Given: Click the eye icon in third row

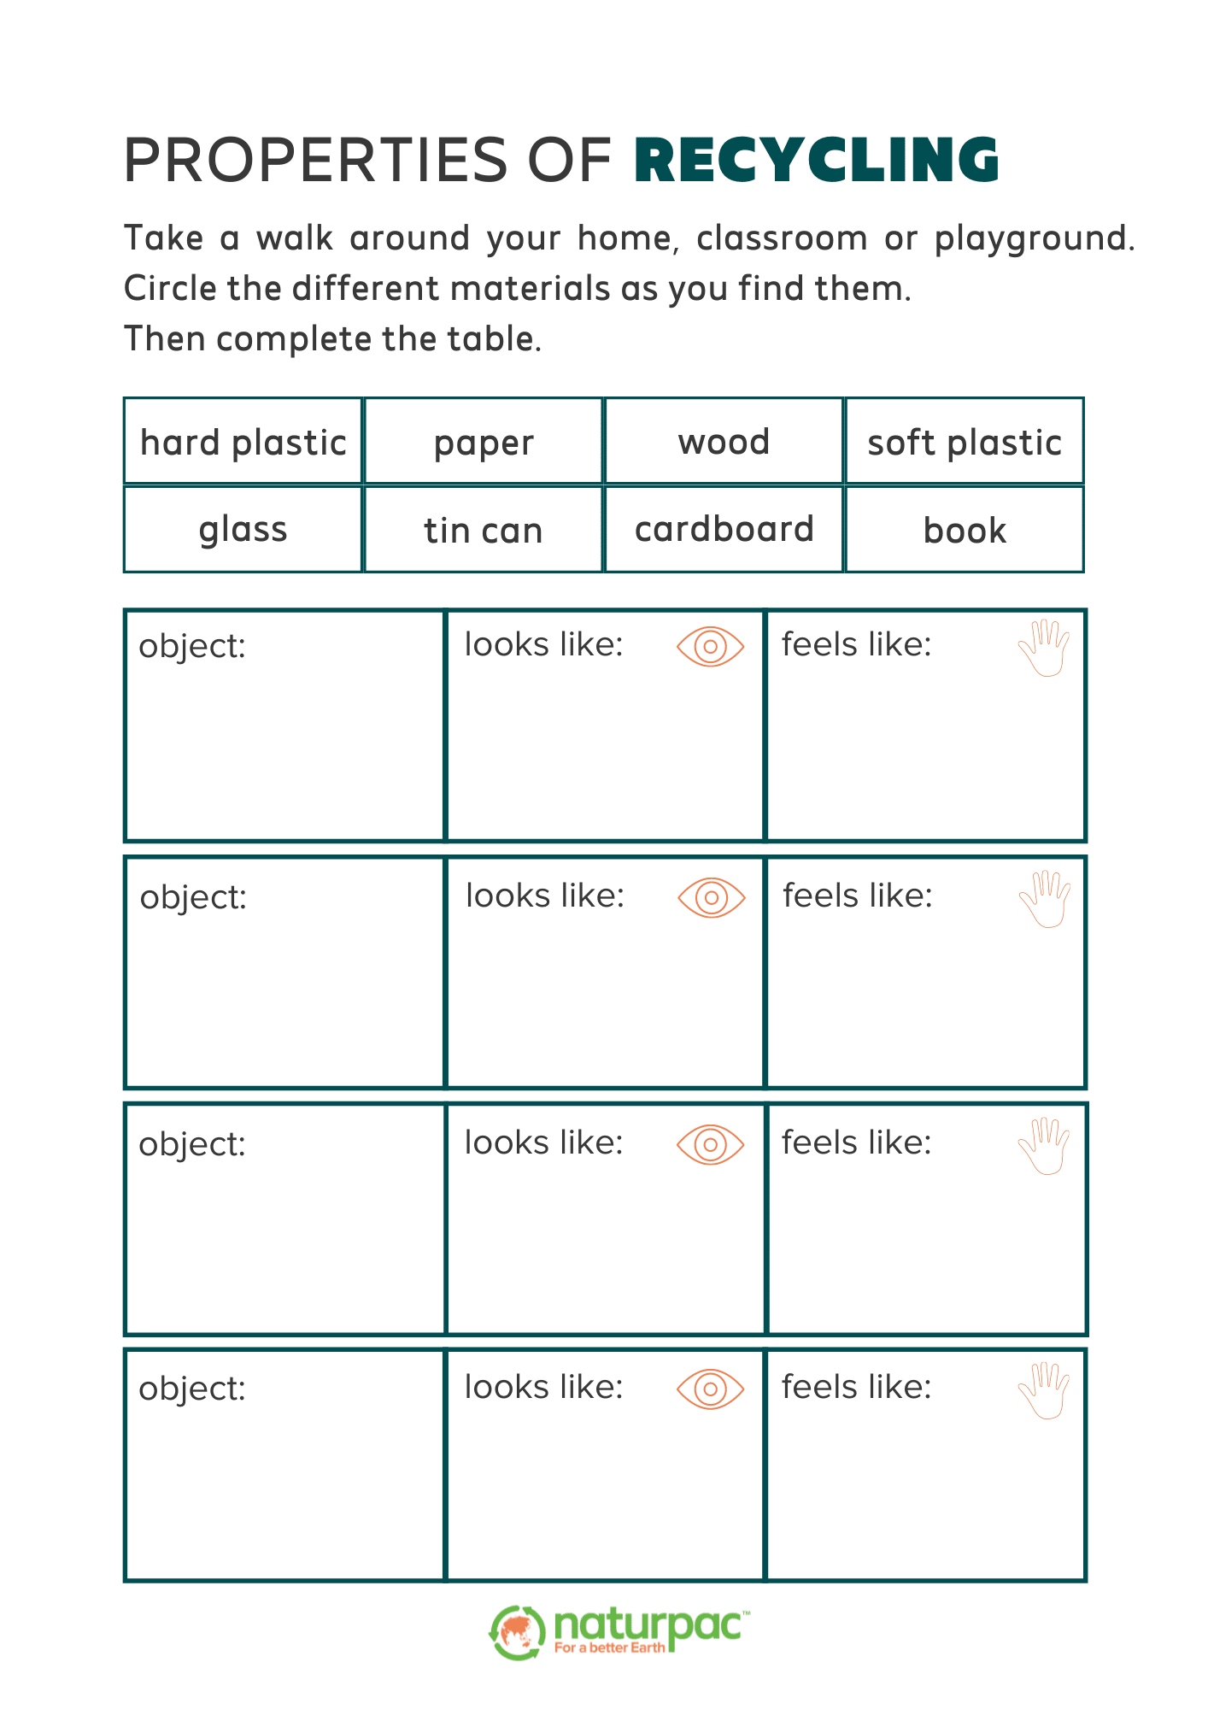Looking at the screenshot, I should 710,1145.
